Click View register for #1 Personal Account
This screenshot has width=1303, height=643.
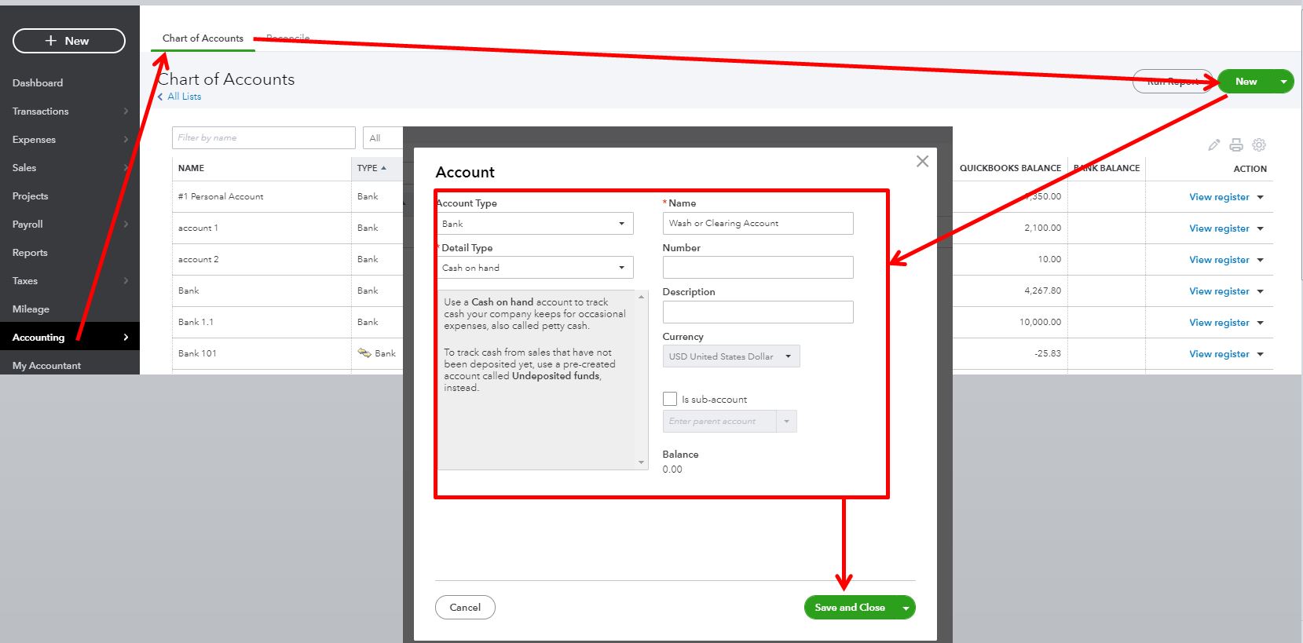click(1219, 197)
